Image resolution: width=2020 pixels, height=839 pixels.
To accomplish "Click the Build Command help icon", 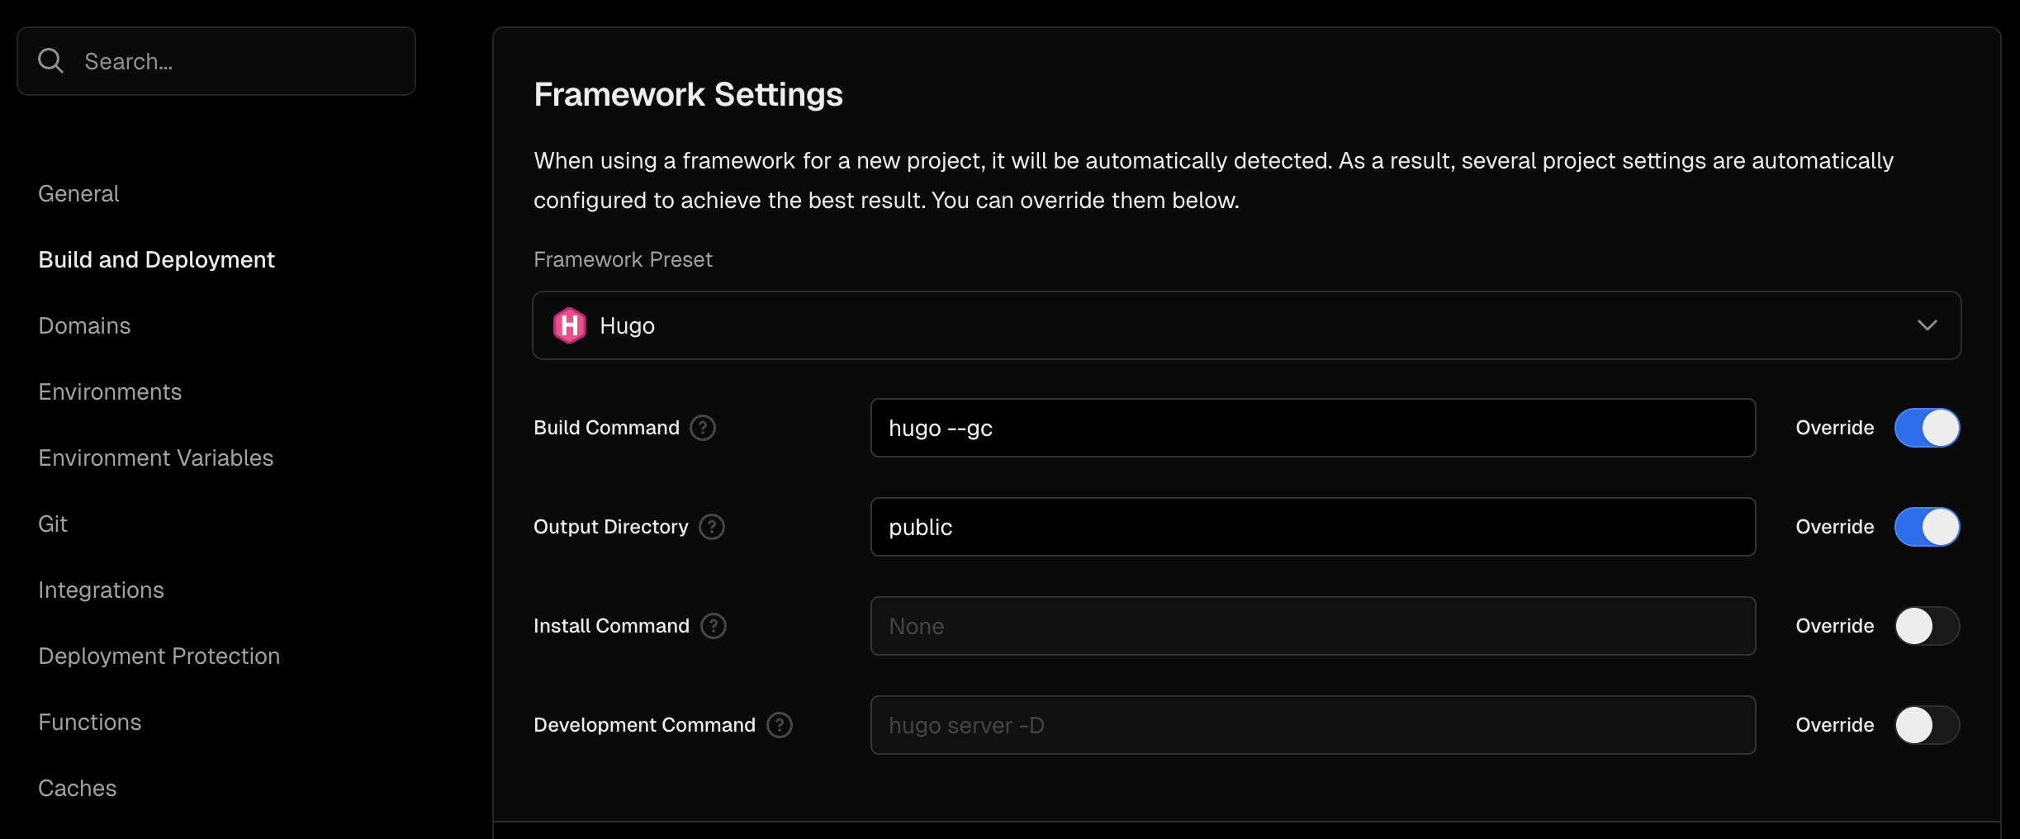I will click(x=703, y=428).
